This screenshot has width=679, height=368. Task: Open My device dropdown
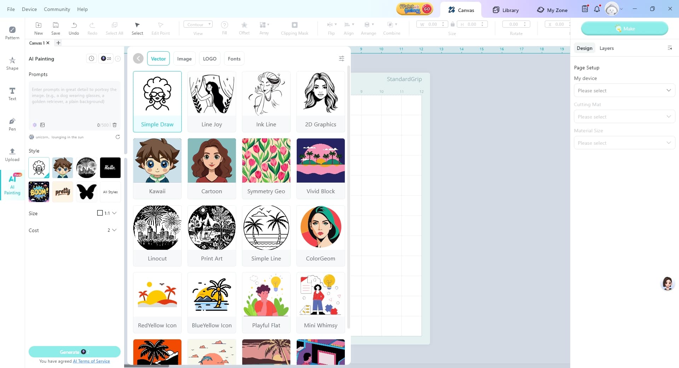point(624,91)
